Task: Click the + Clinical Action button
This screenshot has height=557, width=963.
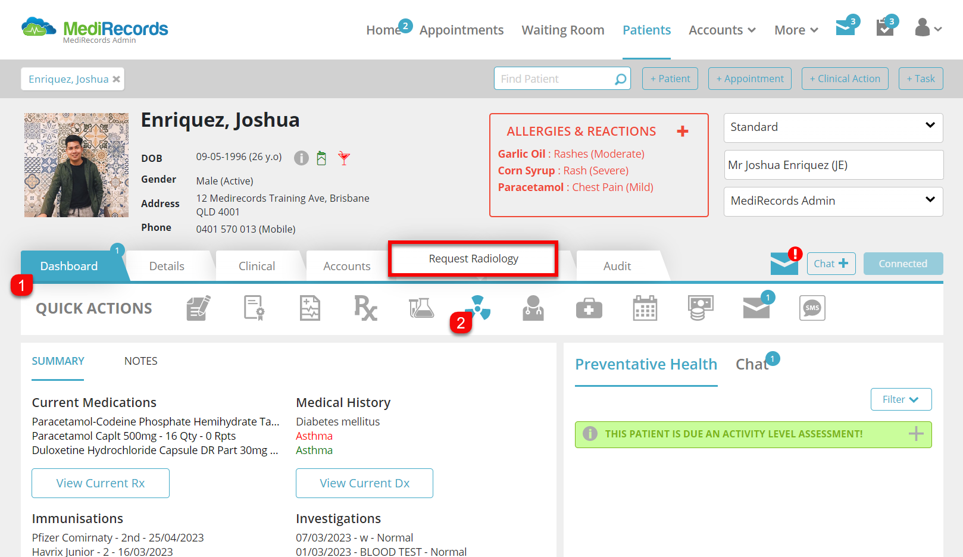Action: coord(845,79)
